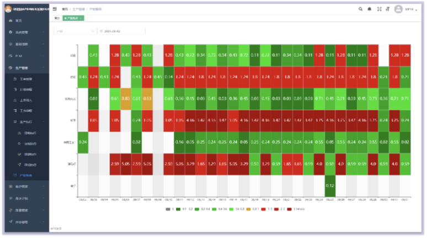The height and width of the screenshot is (238, 427).
Task: Toggle the dark red rightmost legend item
Action: click(x=289, y=209)
